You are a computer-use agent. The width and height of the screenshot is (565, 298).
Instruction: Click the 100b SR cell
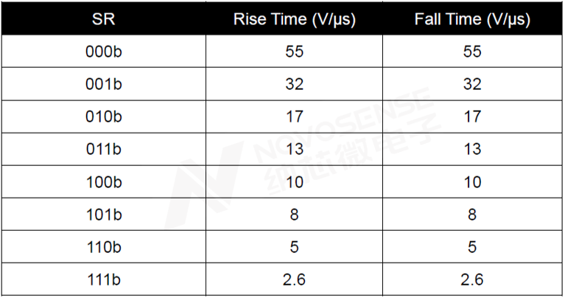point(104,182)
